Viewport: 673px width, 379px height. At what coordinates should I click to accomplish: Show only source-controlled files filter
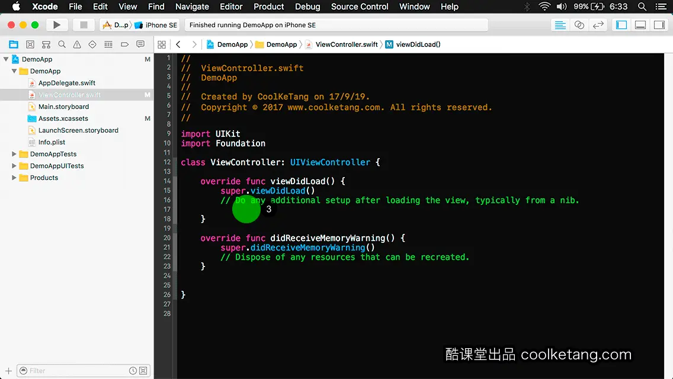click(143, 371)
